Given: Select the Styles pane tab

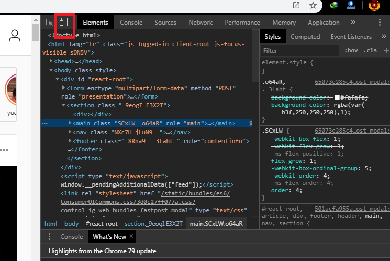Looking at the screenshot, I should pyautogui.click(x=272, y=37).
